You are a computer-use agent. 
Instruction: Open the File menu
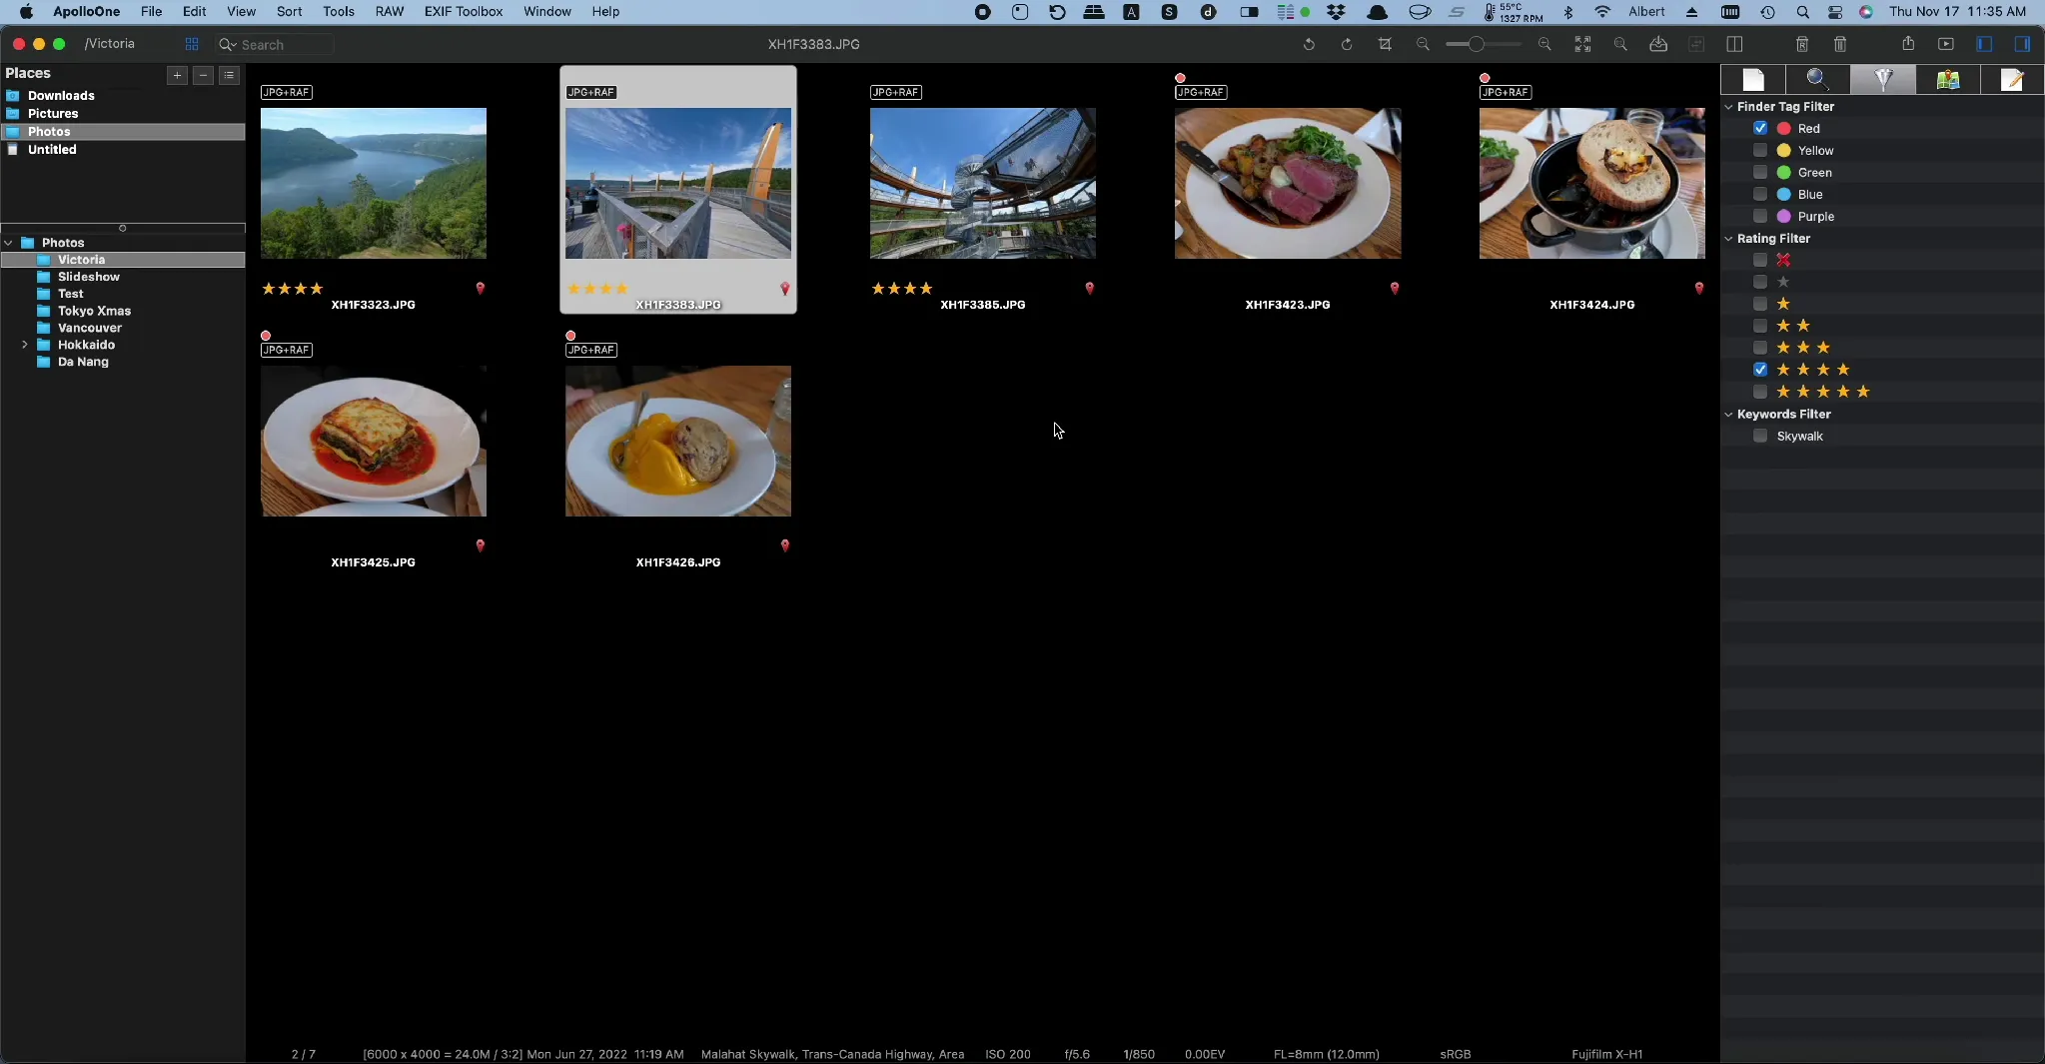pyautogui.click(x=151, y=11)
